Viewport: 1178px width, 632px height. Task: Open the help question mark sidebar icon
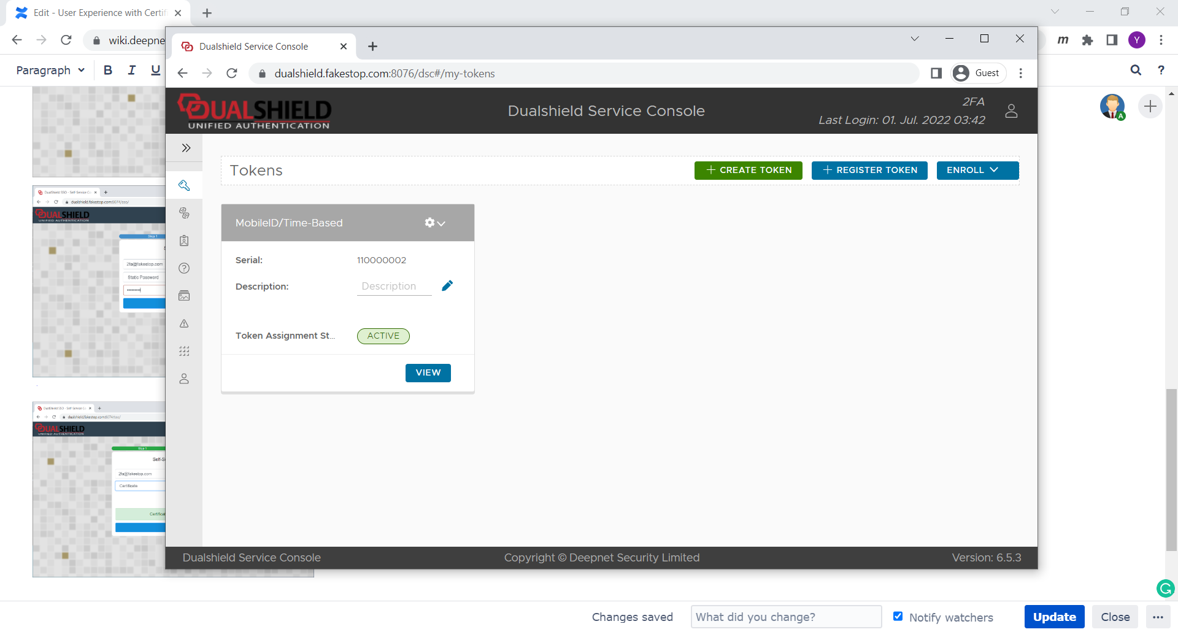(184, 268)
